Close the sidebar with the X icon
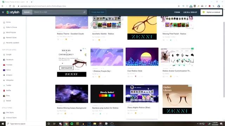225x126 pixels. [3, 12]
